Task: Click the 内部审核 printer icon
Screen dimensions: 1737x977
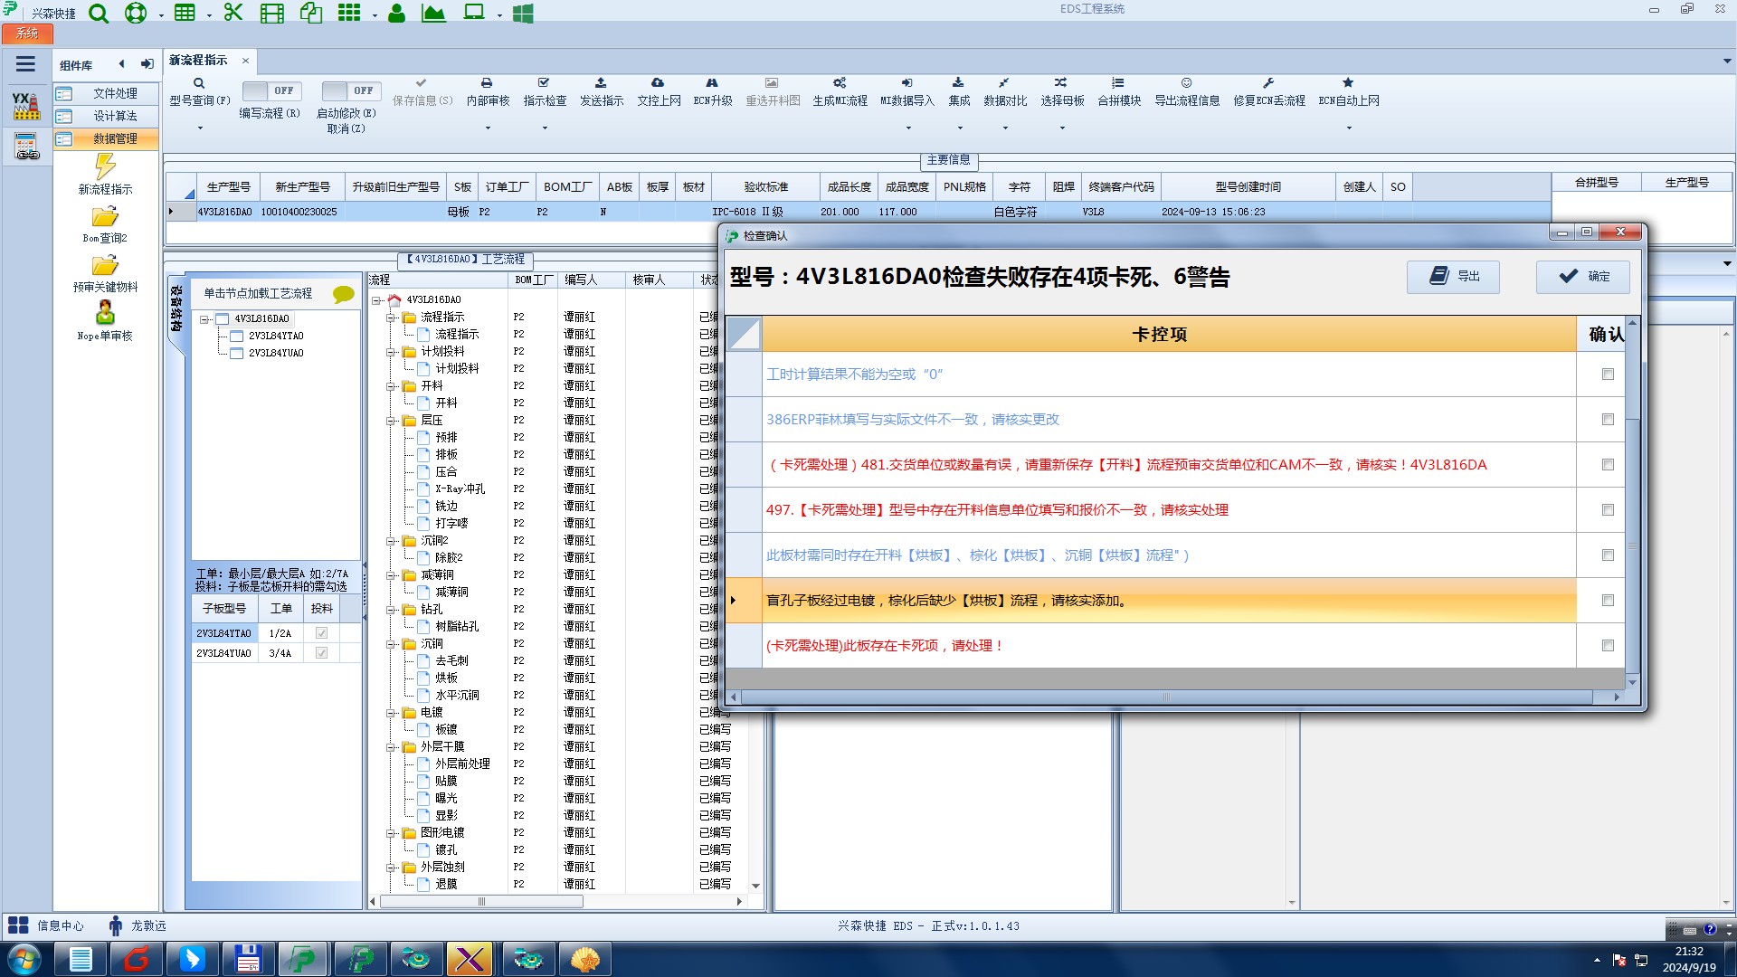Action: (487, 83)
